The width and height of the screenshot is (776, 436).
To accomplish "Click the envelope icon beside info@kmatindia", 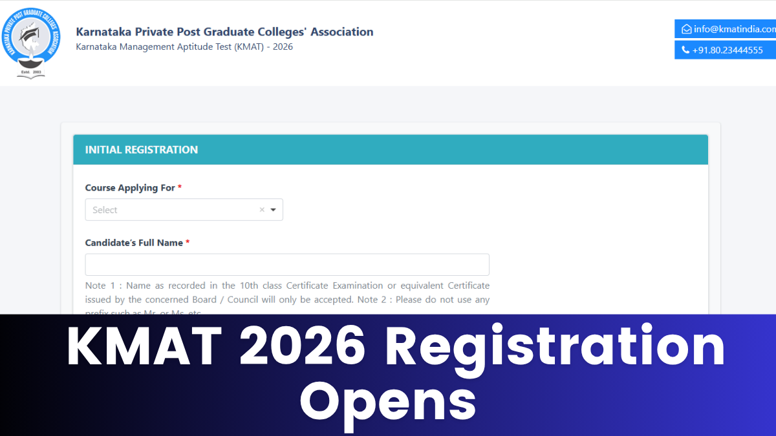I will [686, 29].
